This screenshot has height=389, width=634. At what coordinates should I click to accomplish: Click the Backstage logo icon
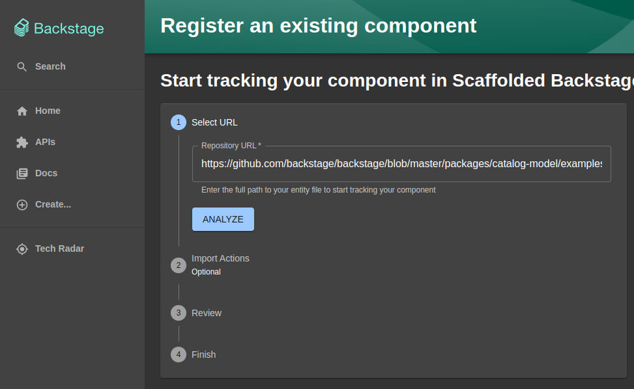coord(22,28)
